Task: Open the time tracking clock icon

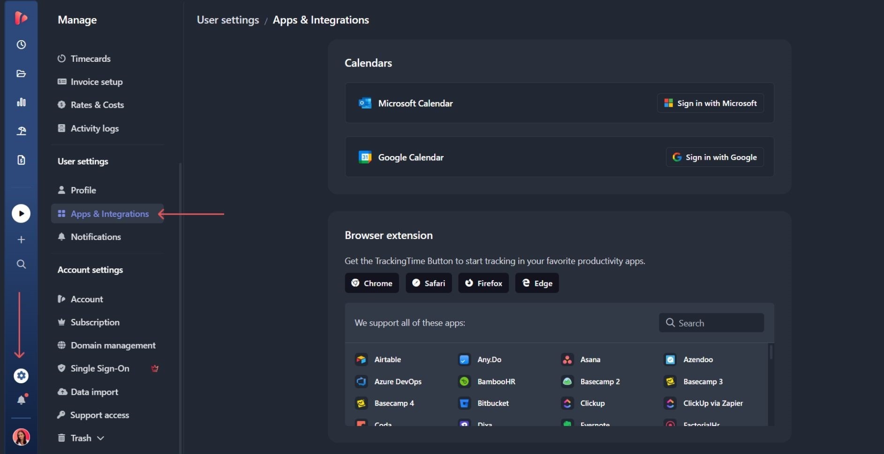Action: coord(21,45)
